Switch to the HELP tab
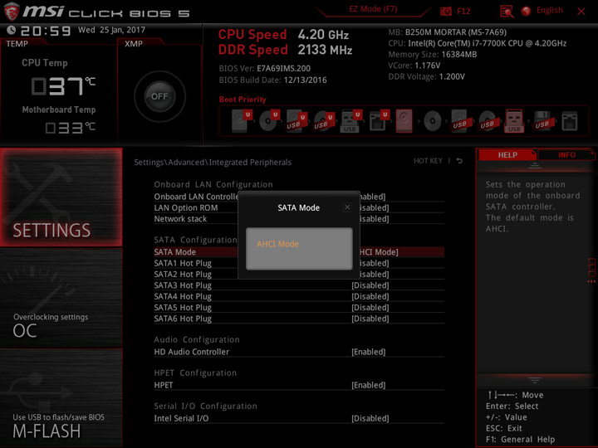The height and width of the screenshot is (448, 598). 507,154
